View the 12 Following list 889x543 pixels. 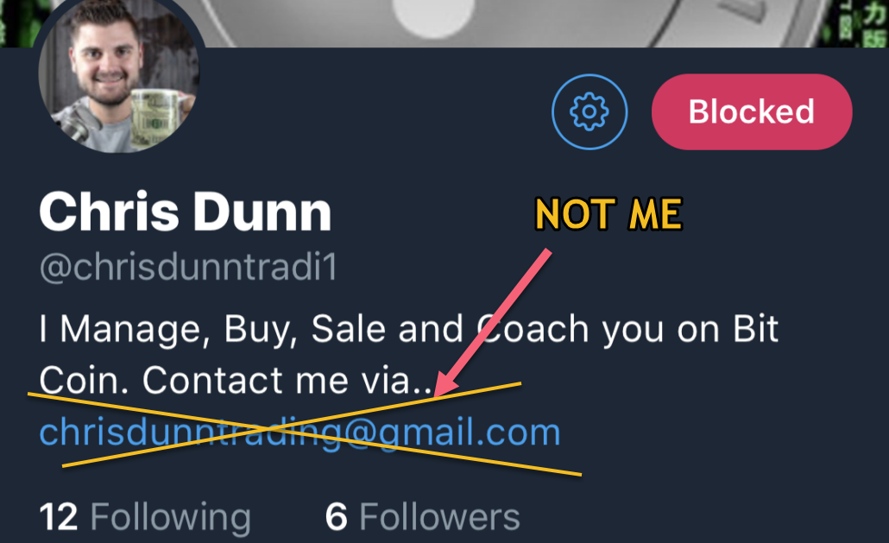[x=145, y=516]
